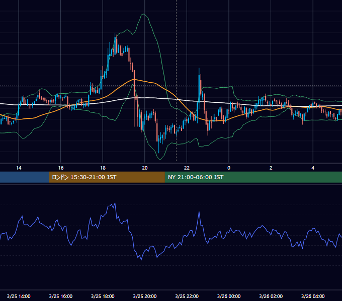Click the 3/25 22:00 date label

pos(187,296)
